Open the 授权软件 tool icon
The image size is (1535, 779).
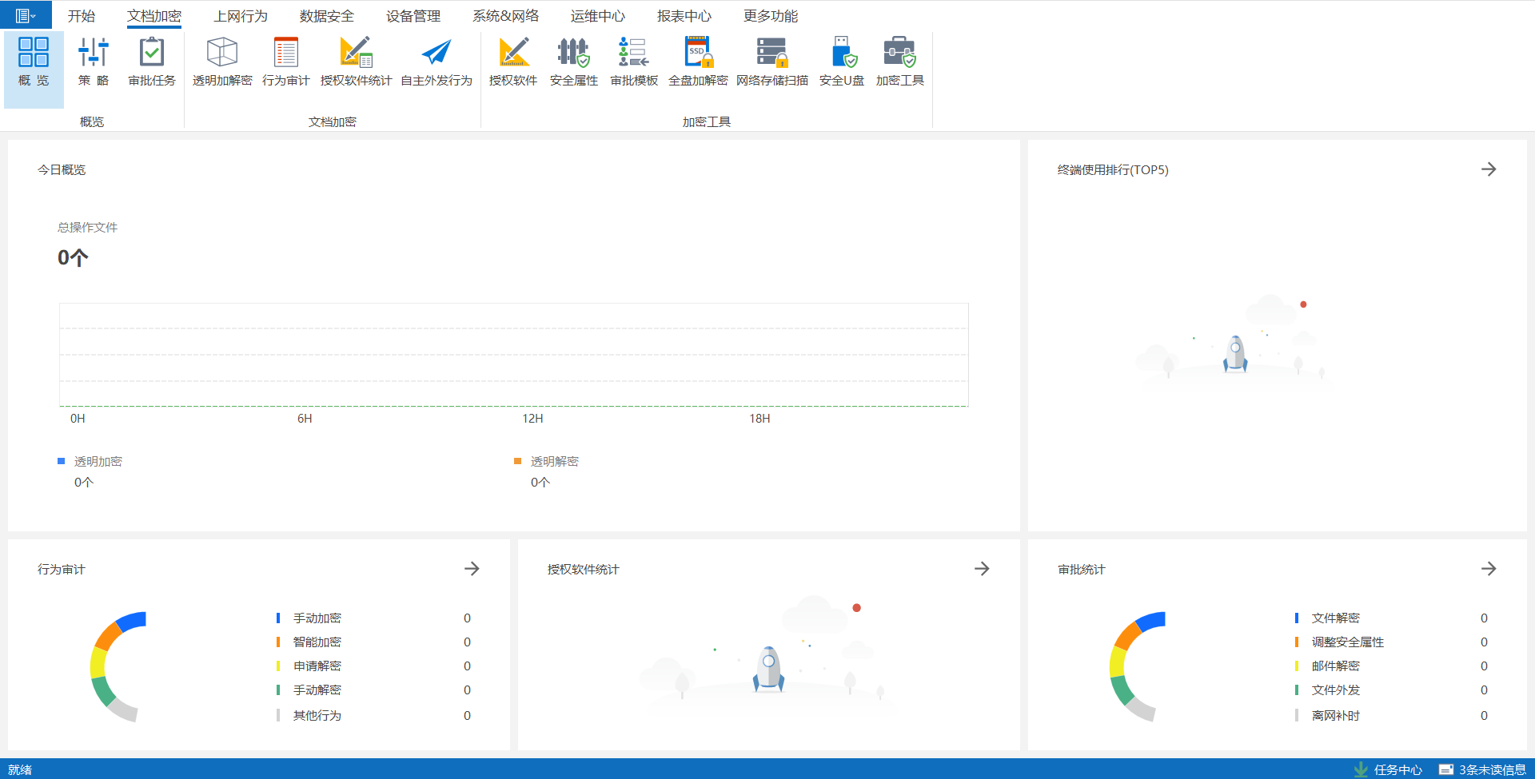tap(513, 53)
